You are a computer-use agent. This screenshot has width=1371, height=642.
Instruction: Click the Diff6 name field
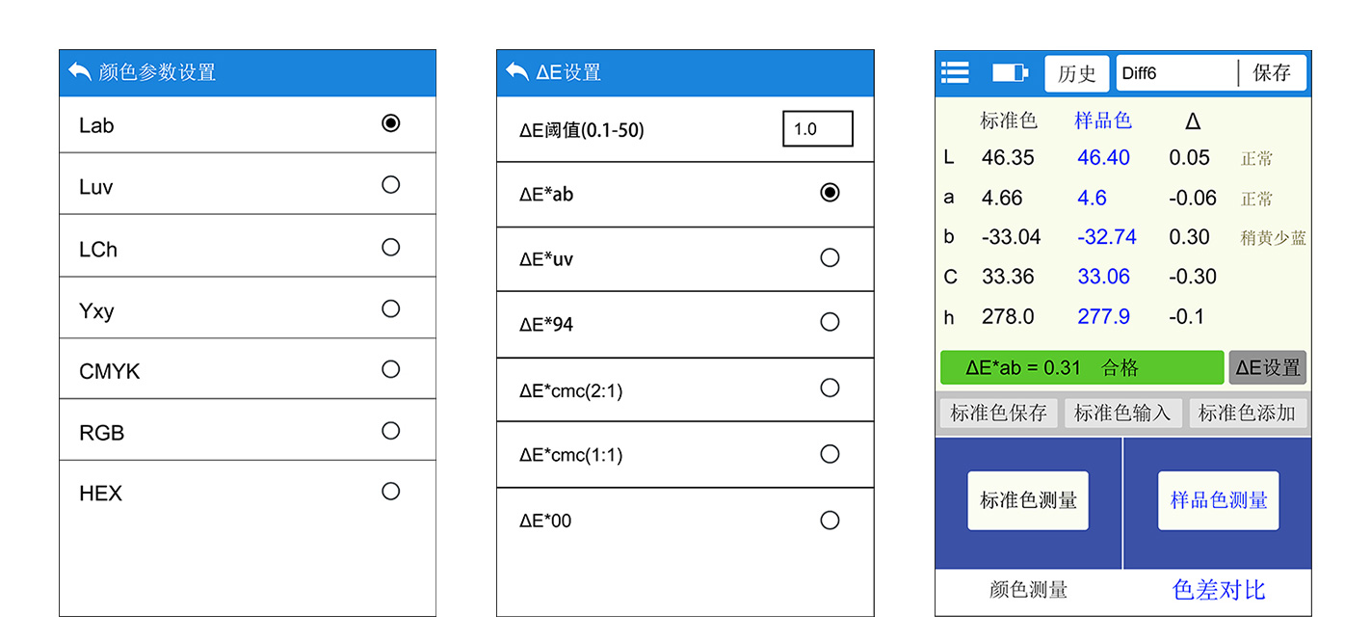(1176, 73)
